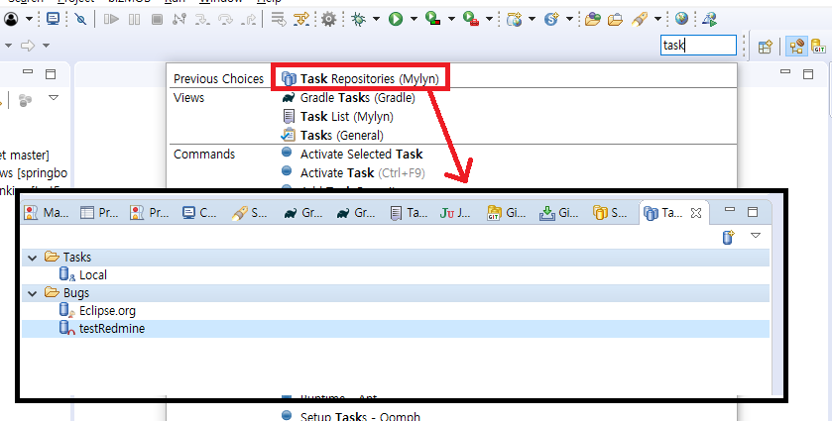
Task: Open the dropdown next to the profile icon
Action: coord(29,20)
